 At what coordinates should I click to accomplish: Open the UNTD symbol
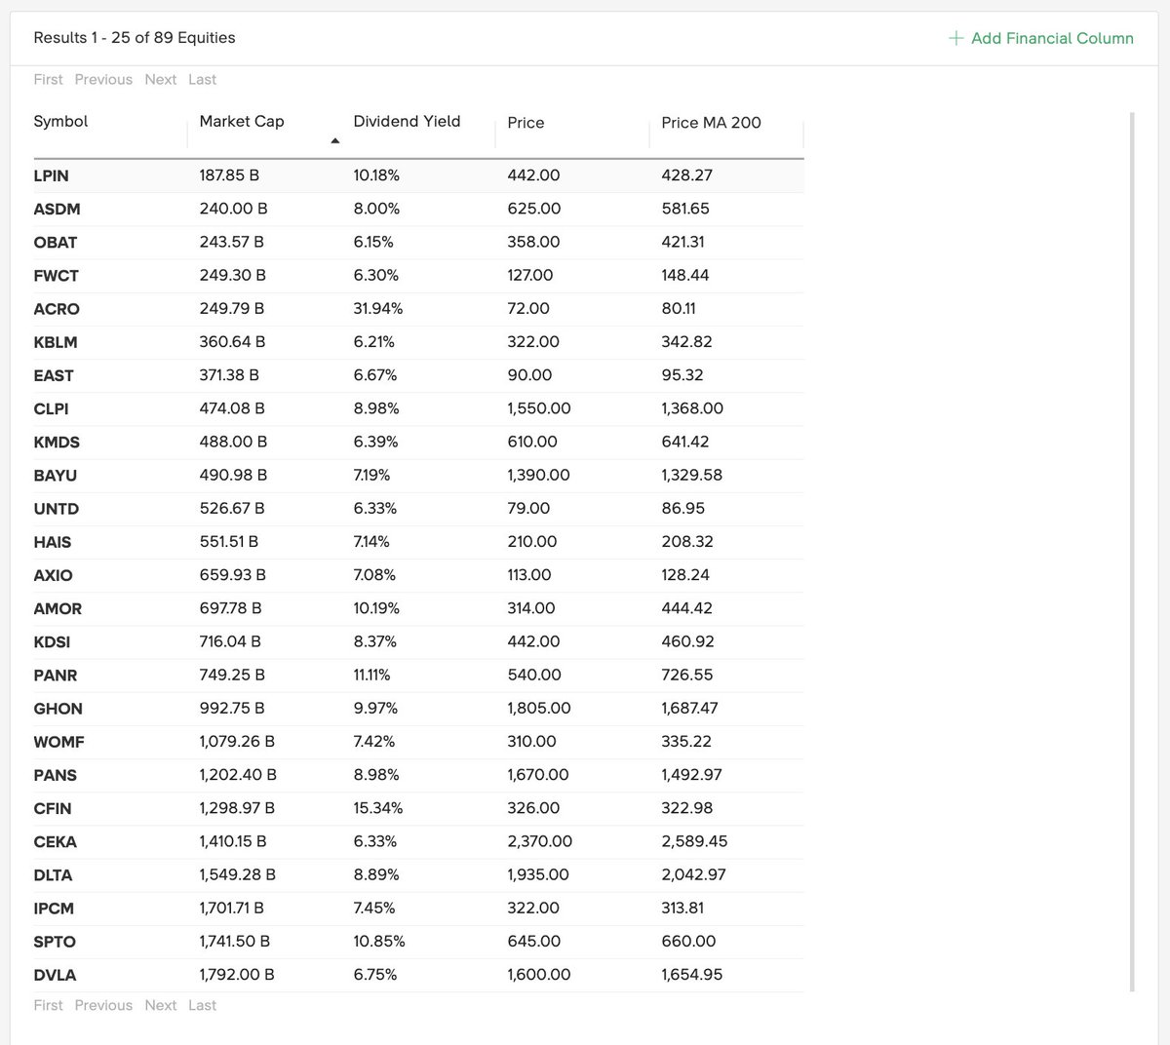coord(57,509)
